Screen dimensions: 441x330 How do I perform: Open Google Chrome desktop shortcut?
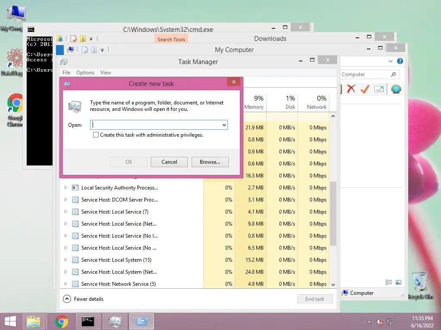point(14,110)
